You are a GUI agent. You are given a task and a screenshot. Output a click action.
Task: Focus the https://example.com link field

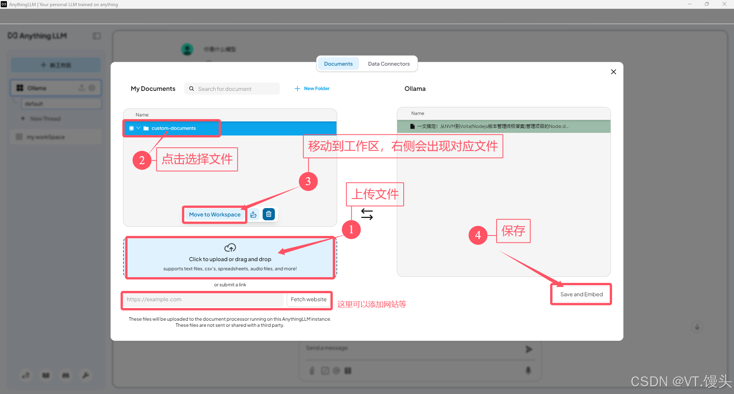click(x=205, y=299)
